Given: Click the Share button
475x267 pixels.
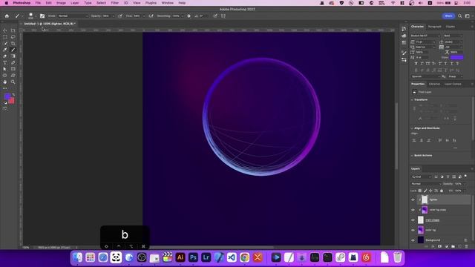Looking at the screenshot, I should click(448, 16).
